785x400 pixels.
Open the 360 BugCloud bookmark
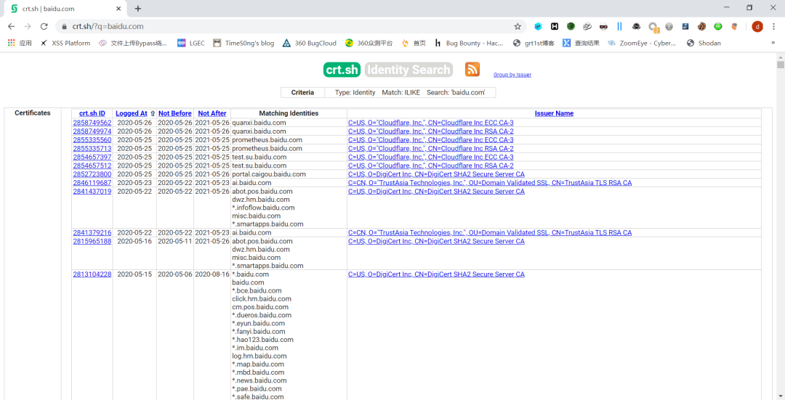click(x=310, y=43)
